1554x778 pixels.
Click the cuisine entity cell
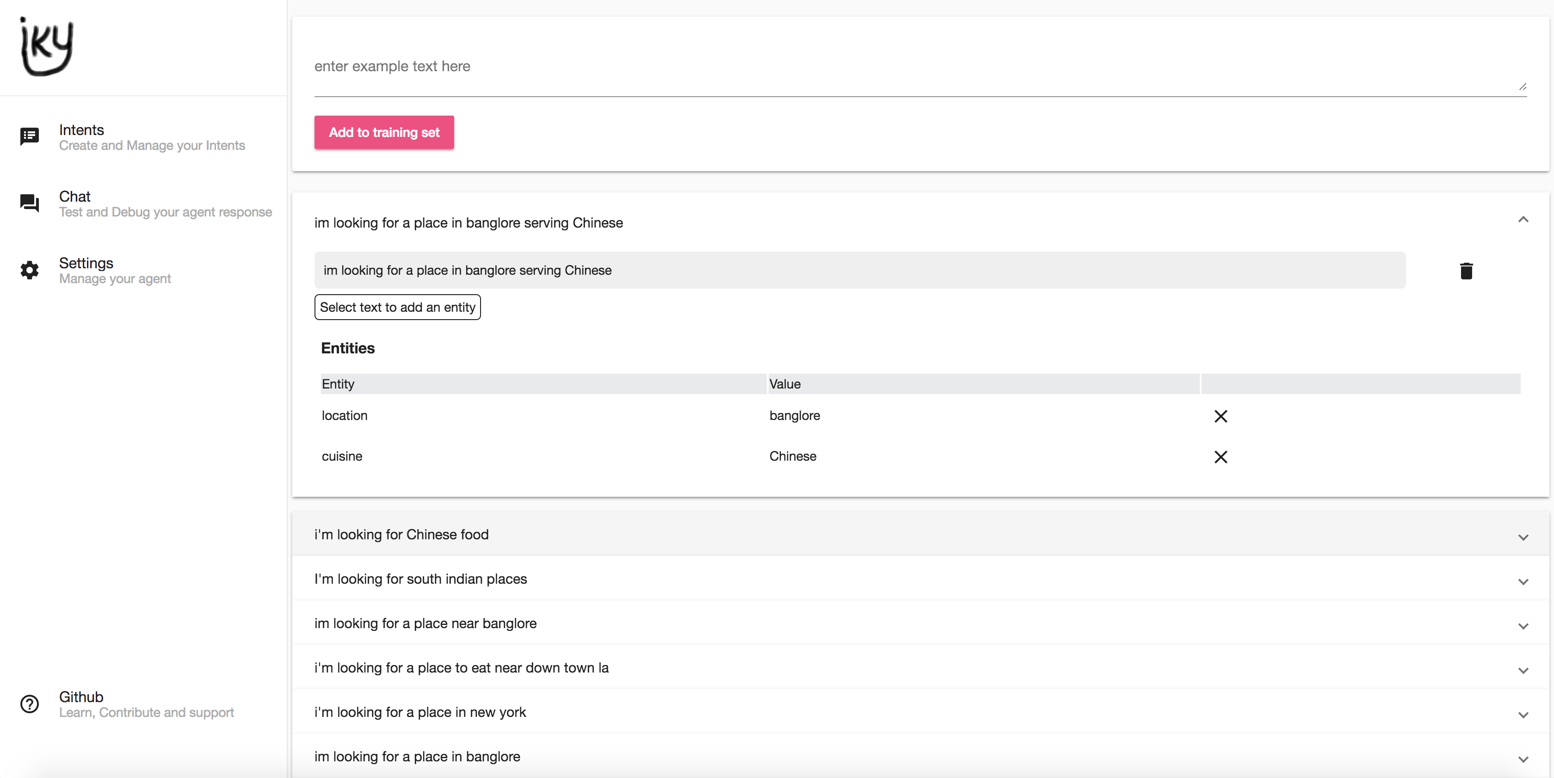(x=342, y=457)
